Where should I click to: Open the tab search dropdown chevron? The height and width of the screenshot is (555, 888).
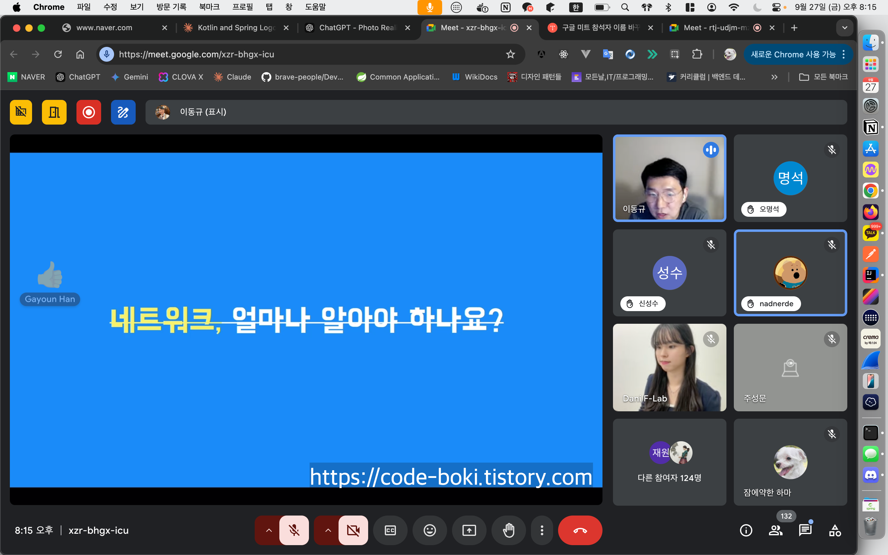coord(844,28)
